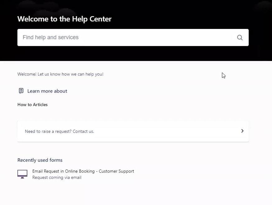The width and height of the screenshot is (272, 205).
Task: Open Need to raise a request? Contact us
Action: coord(133,131)
